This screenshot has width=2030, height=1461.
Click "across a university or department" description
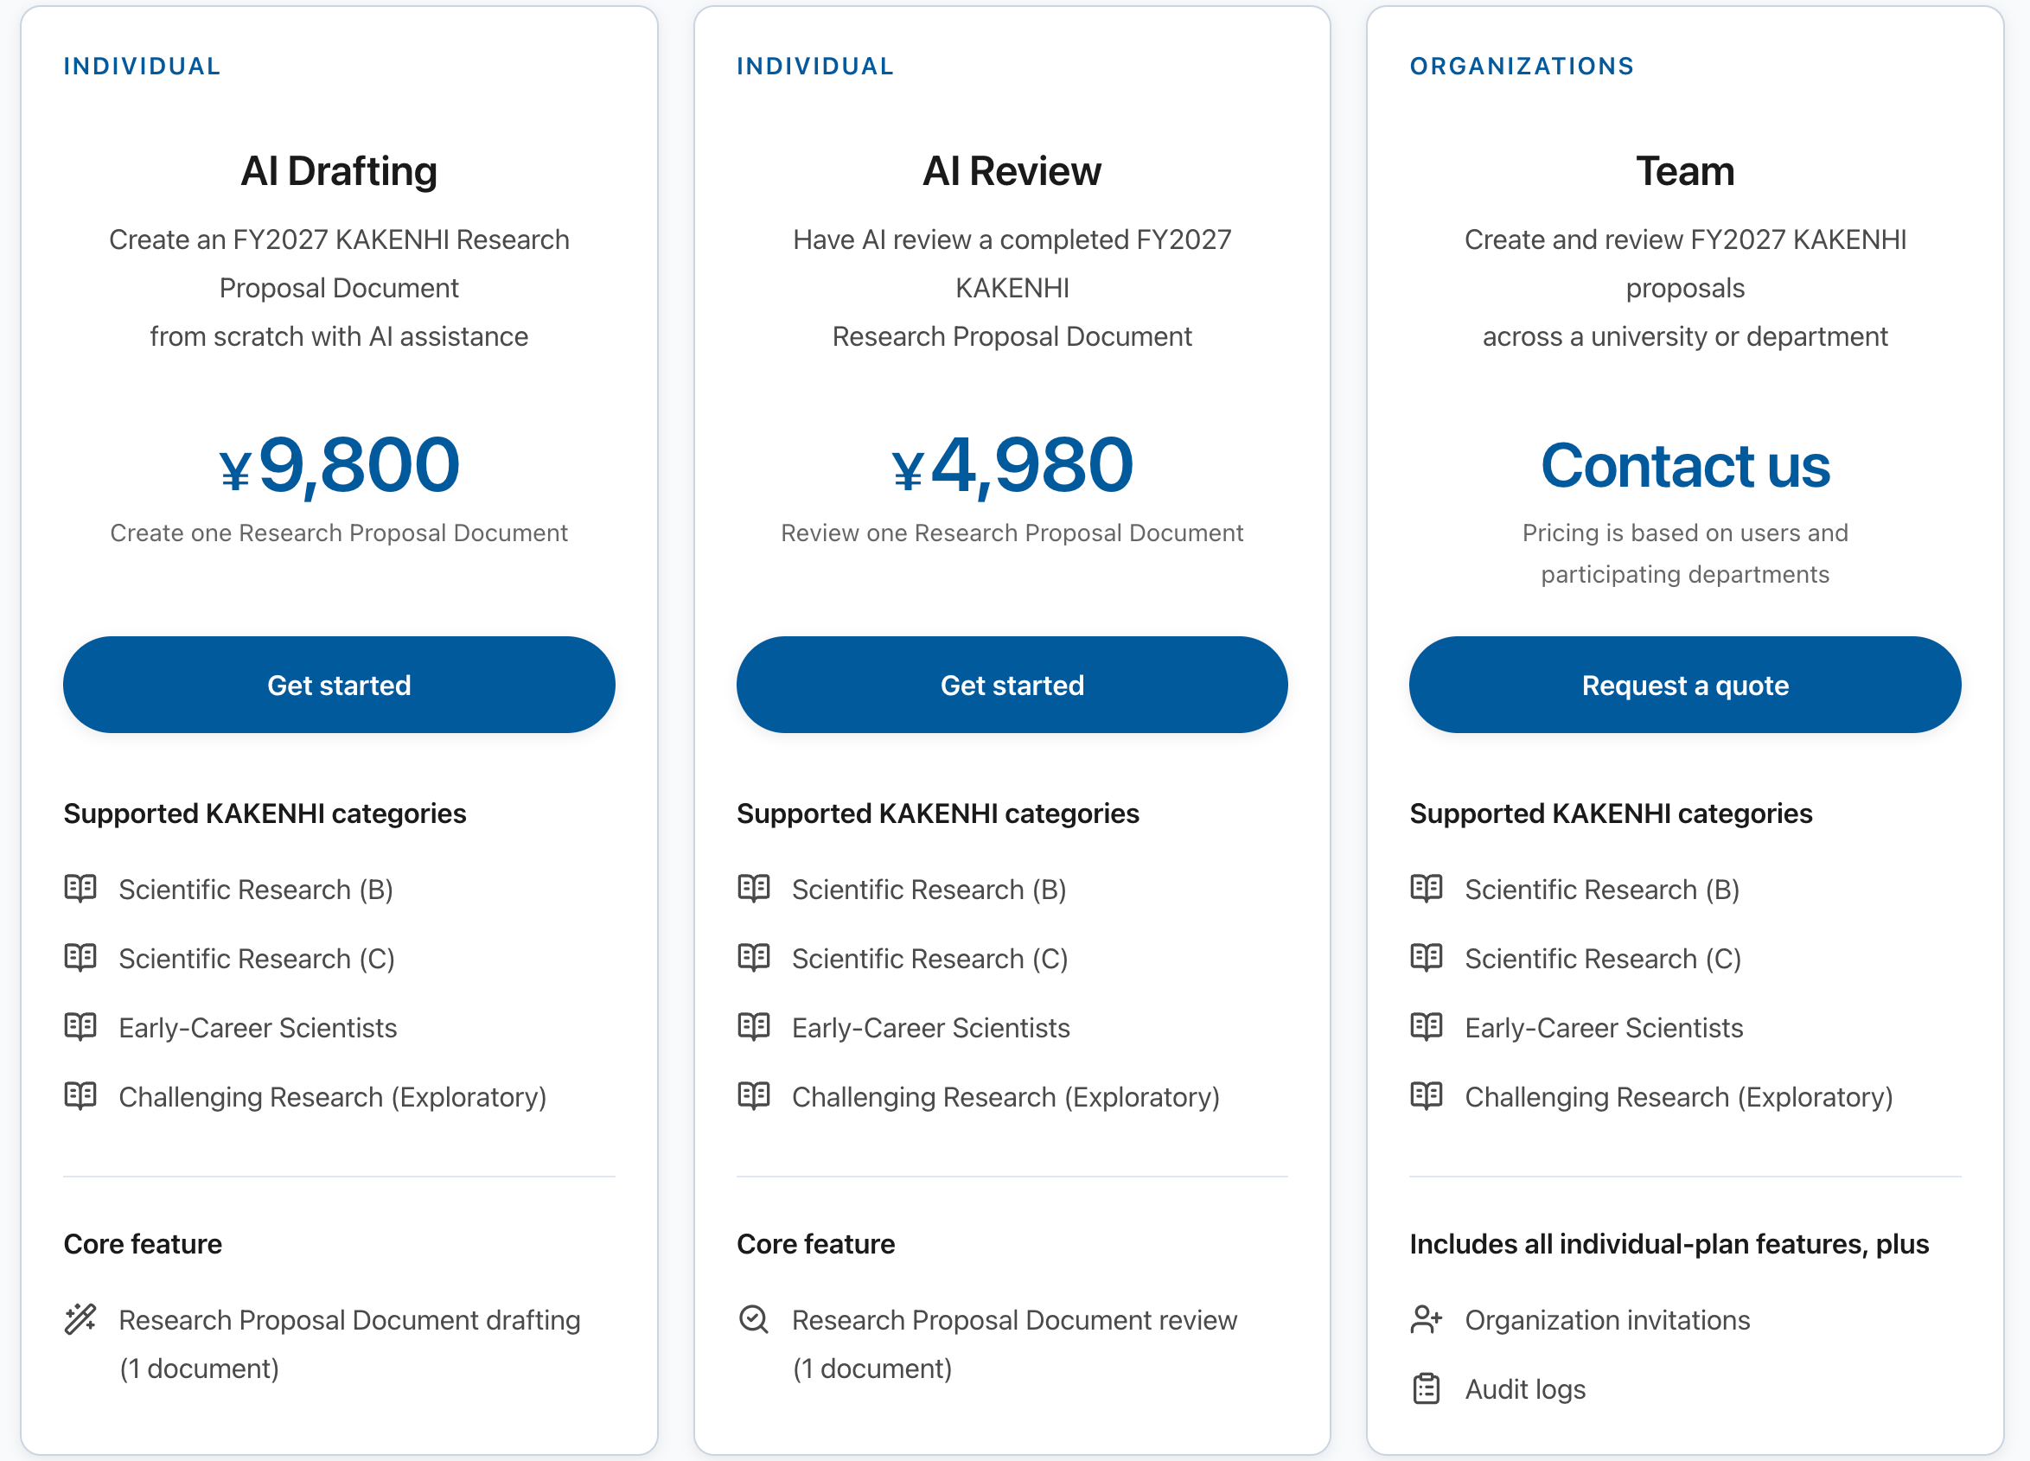[x=1685, y=336]
